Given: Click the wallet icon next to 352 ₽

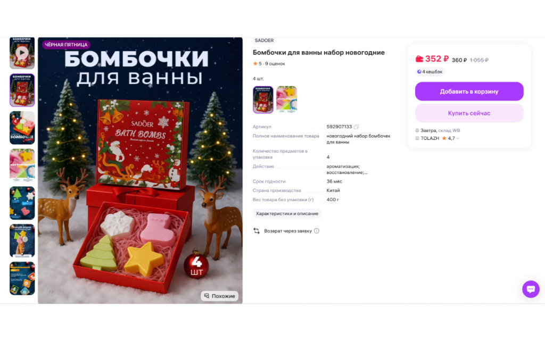Looking at the screenshot, I should click(x=419, y=59).
